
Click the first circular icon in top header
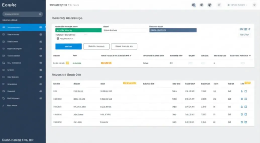(x=193, y=5)
